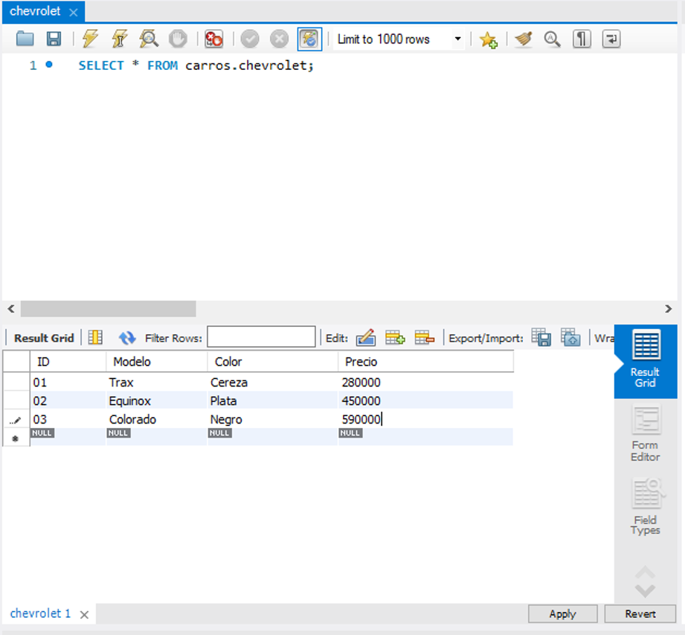Apply pending changes to the table
The height and width of the screenshot is (635, 685).
point(562,613)
